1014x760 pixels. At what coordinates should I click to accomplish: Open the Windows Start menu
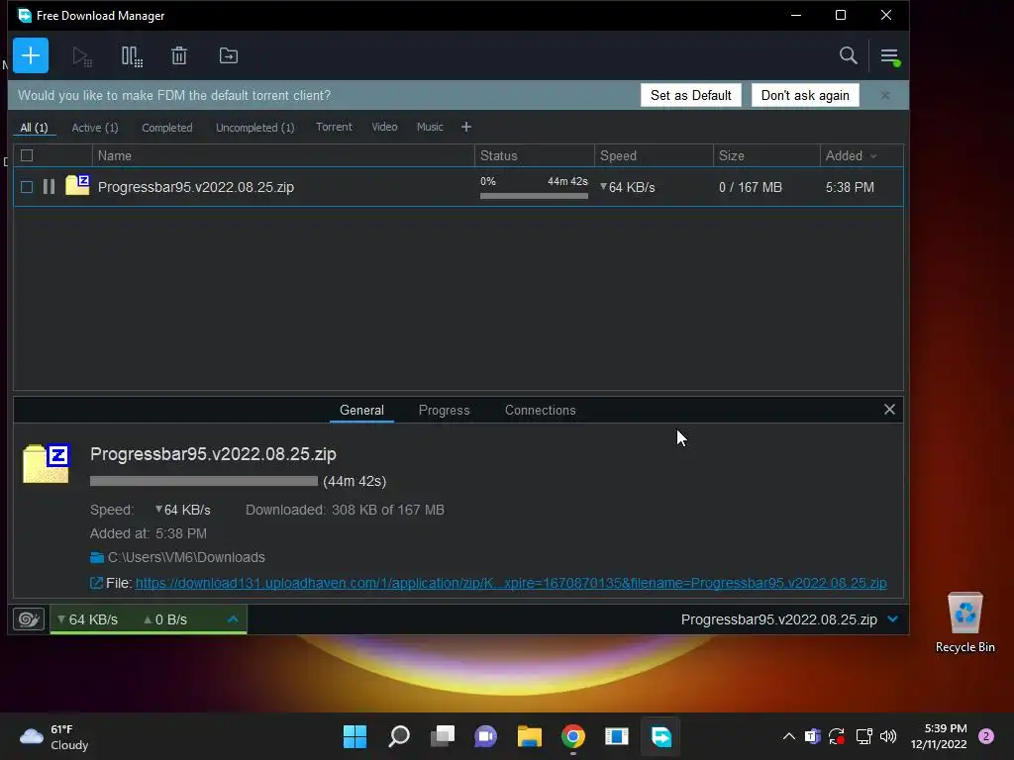(355, 736)
